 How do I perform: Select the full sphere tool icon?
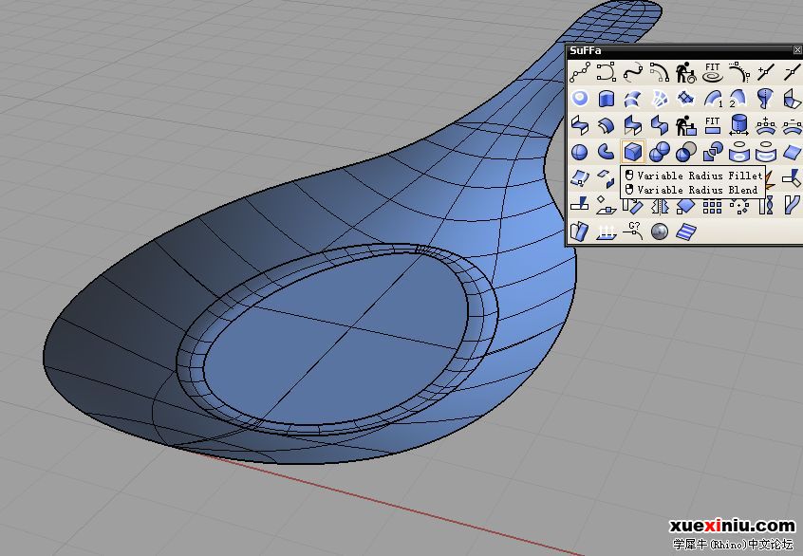[x=580, y=152]
